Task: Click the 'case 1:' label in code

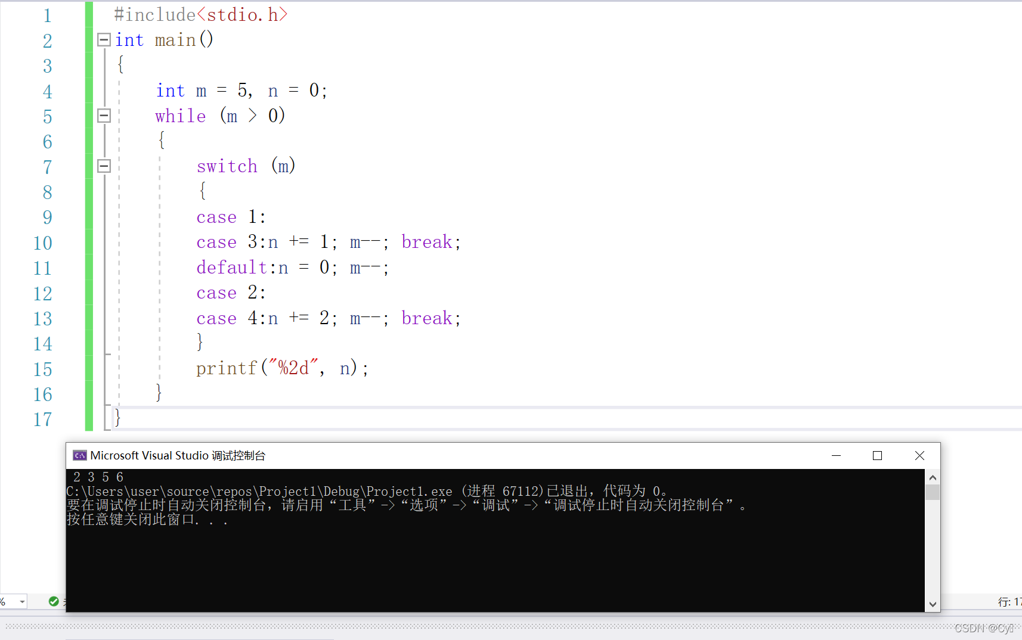Action: point(231,217)
